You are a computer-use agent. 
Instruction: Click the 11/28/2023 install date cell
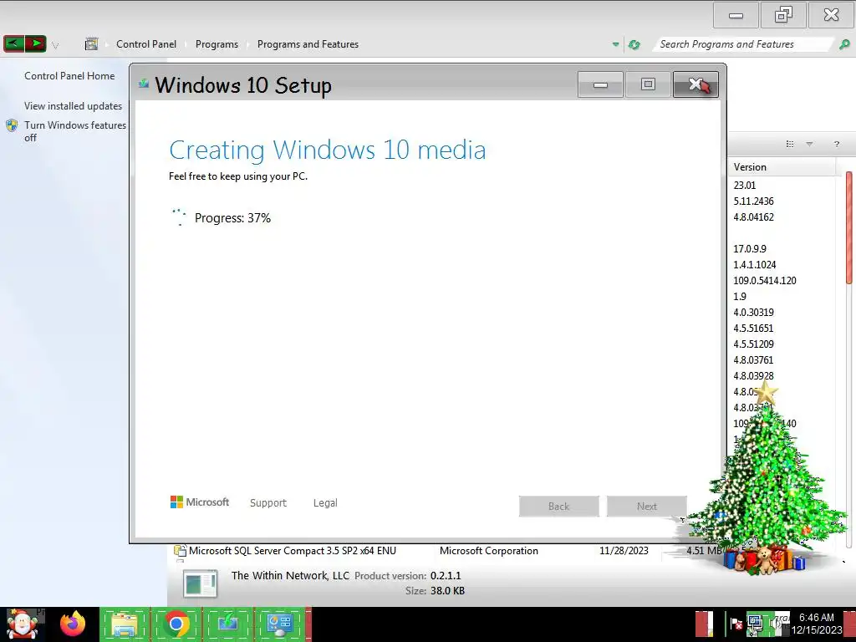[624, 551]
